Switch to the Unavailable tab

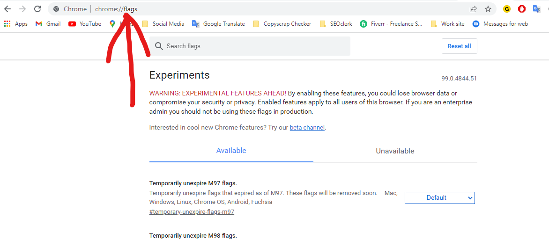click(395, 151)
